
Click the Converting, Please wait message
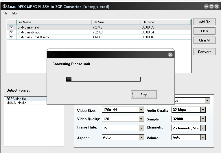72,64
